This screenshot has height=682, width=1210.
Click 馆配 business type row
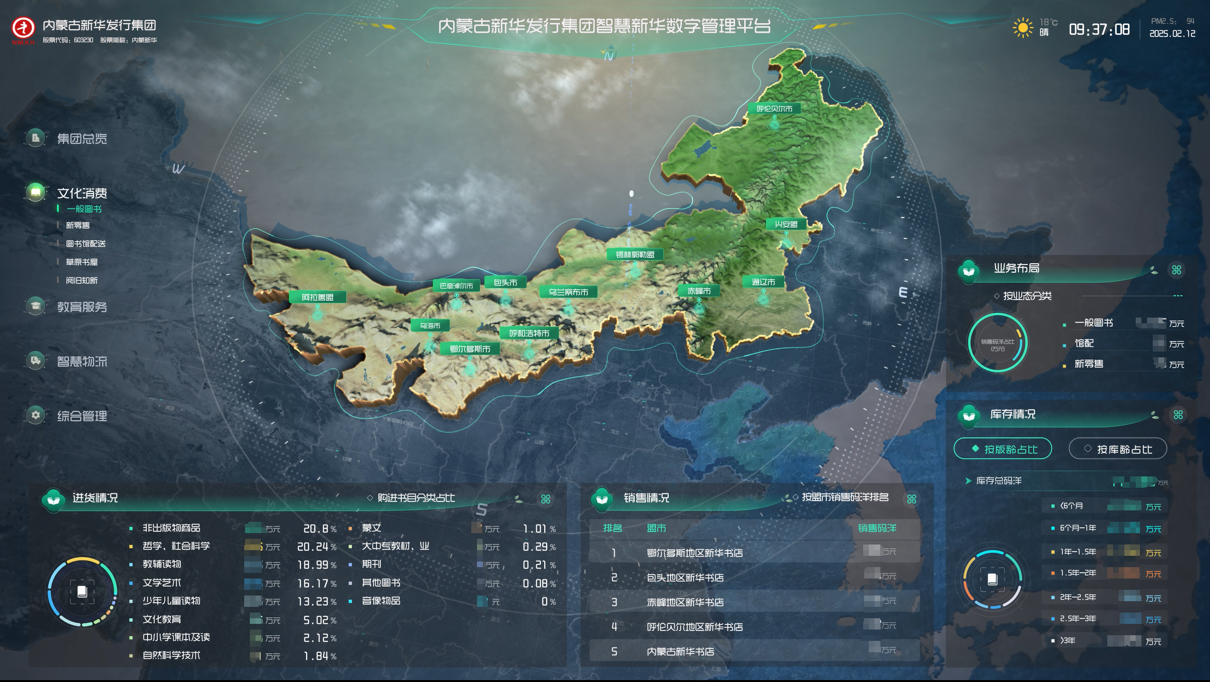pyautogui.click(x=1124, y=343)
